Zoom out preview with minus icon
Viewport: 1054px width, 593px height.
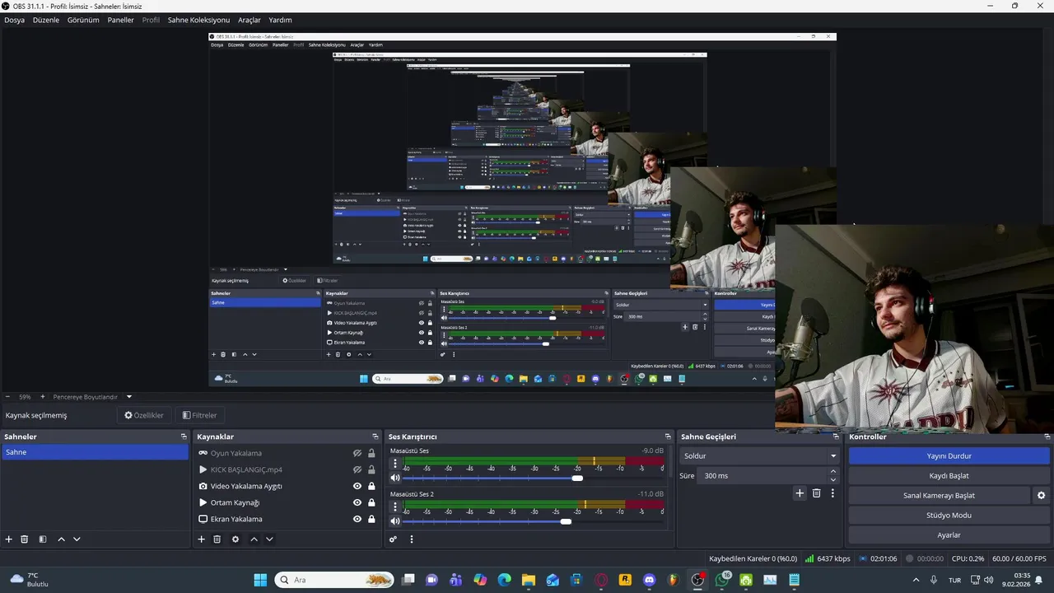pos(8,397)
